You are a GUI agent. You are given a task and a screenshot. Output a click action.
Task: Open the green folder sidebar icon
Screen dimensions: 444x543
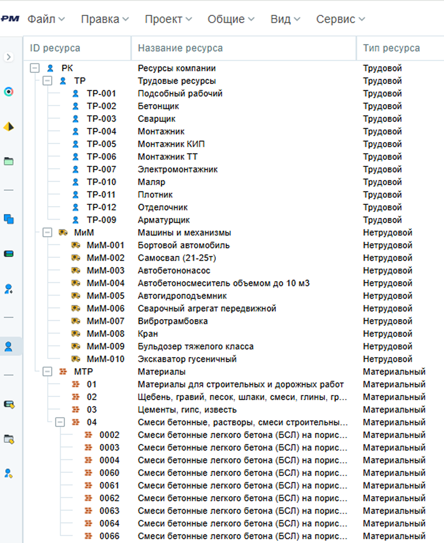pyautogui.click(x=9, y=161)
